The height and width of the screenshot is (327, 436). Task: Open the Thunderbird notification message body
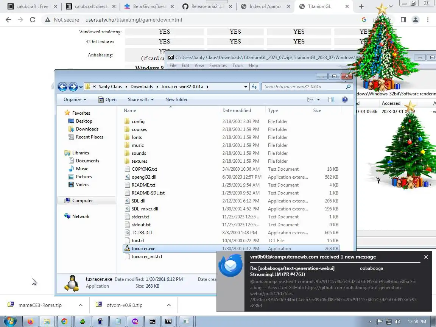[333, 294]
